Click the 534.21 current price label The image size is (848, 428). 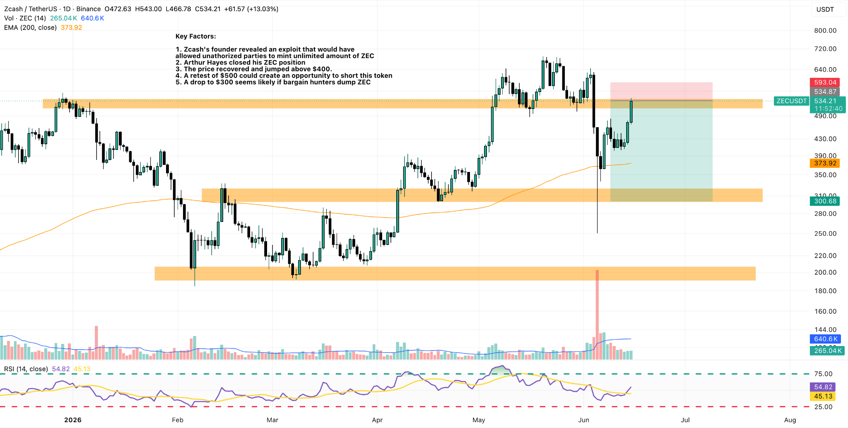pyautogui.click(x=825, y=101)
